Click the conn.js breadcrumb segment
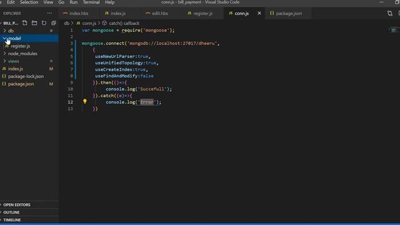Screen dimensions: 400x225 pos(89,23)
